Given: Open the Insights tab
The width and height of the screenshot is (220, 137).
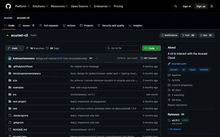Looking at the screenshot, I should [x=135, y=25].
